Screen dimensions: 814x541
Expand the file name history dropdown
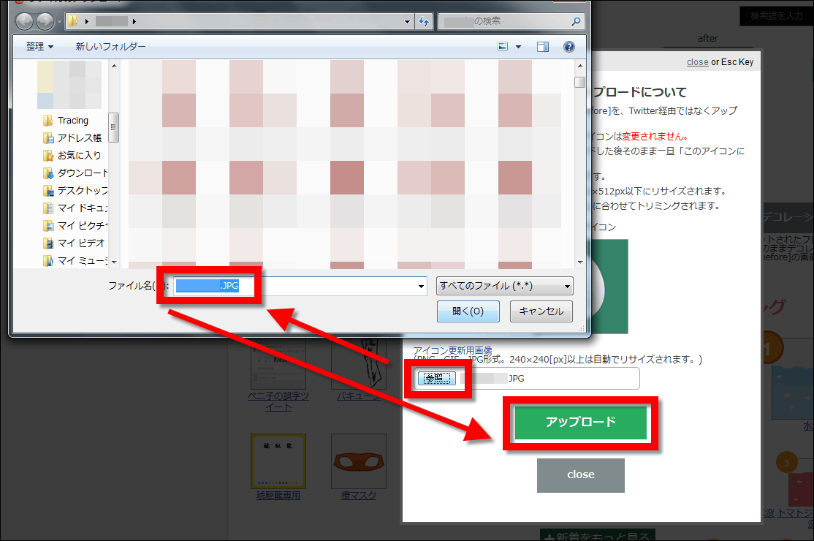[421, 286]
